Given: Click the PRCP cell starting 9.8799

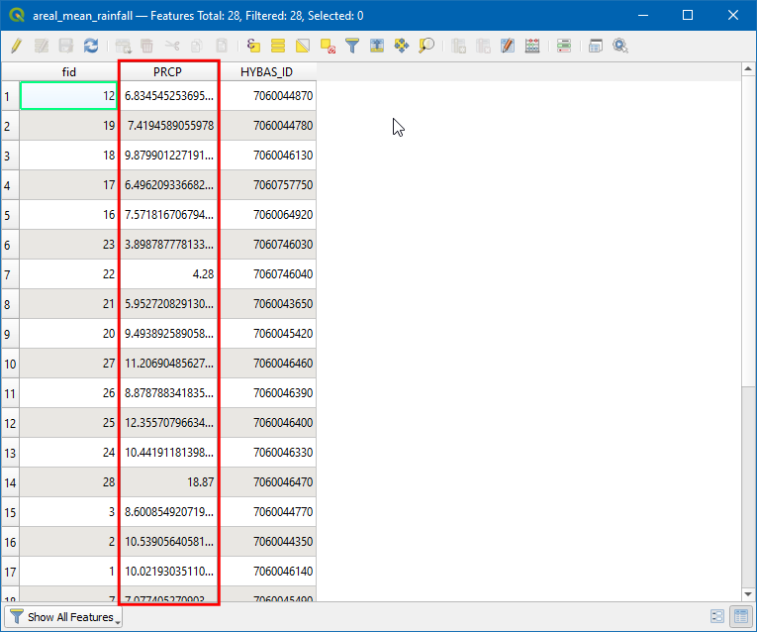Looking at the screenshot, I should click(168, 156).
